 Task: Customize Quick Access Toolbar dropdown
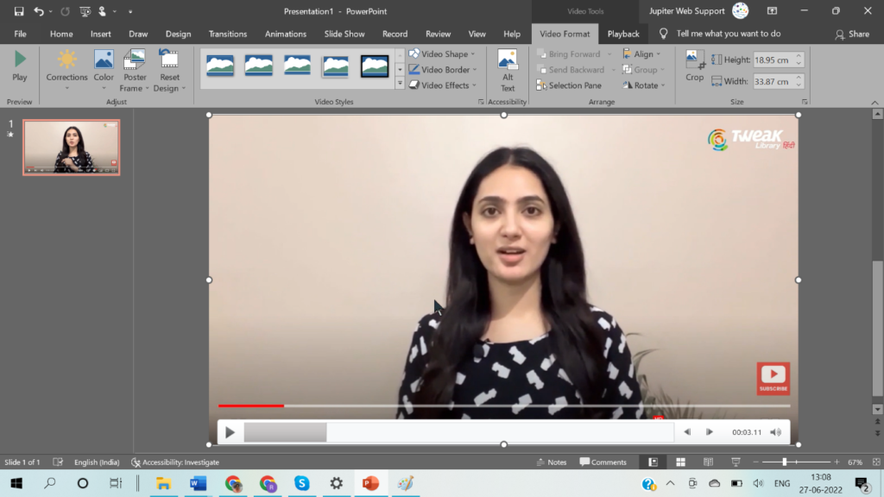pyautogui.click(x=130, y=11)
